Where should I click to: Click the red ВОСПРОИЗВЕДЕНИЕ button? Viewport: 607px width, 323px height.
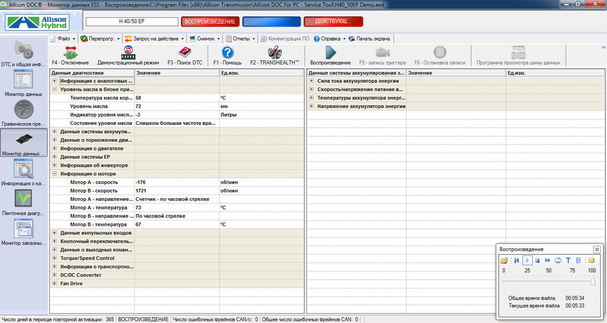[x=210, y=22]
